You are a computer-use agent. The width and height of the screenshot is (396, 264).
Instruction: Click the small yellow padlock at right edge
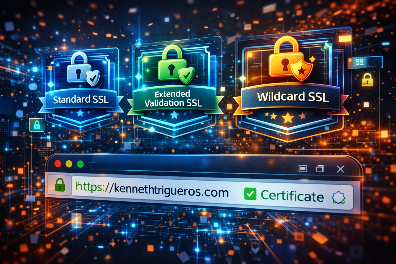click(367, 80)
